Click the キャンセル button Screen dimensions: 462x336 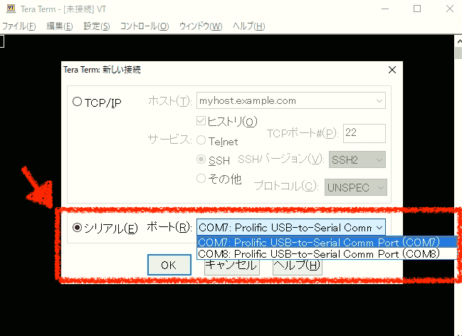click(x=232, y=267)
